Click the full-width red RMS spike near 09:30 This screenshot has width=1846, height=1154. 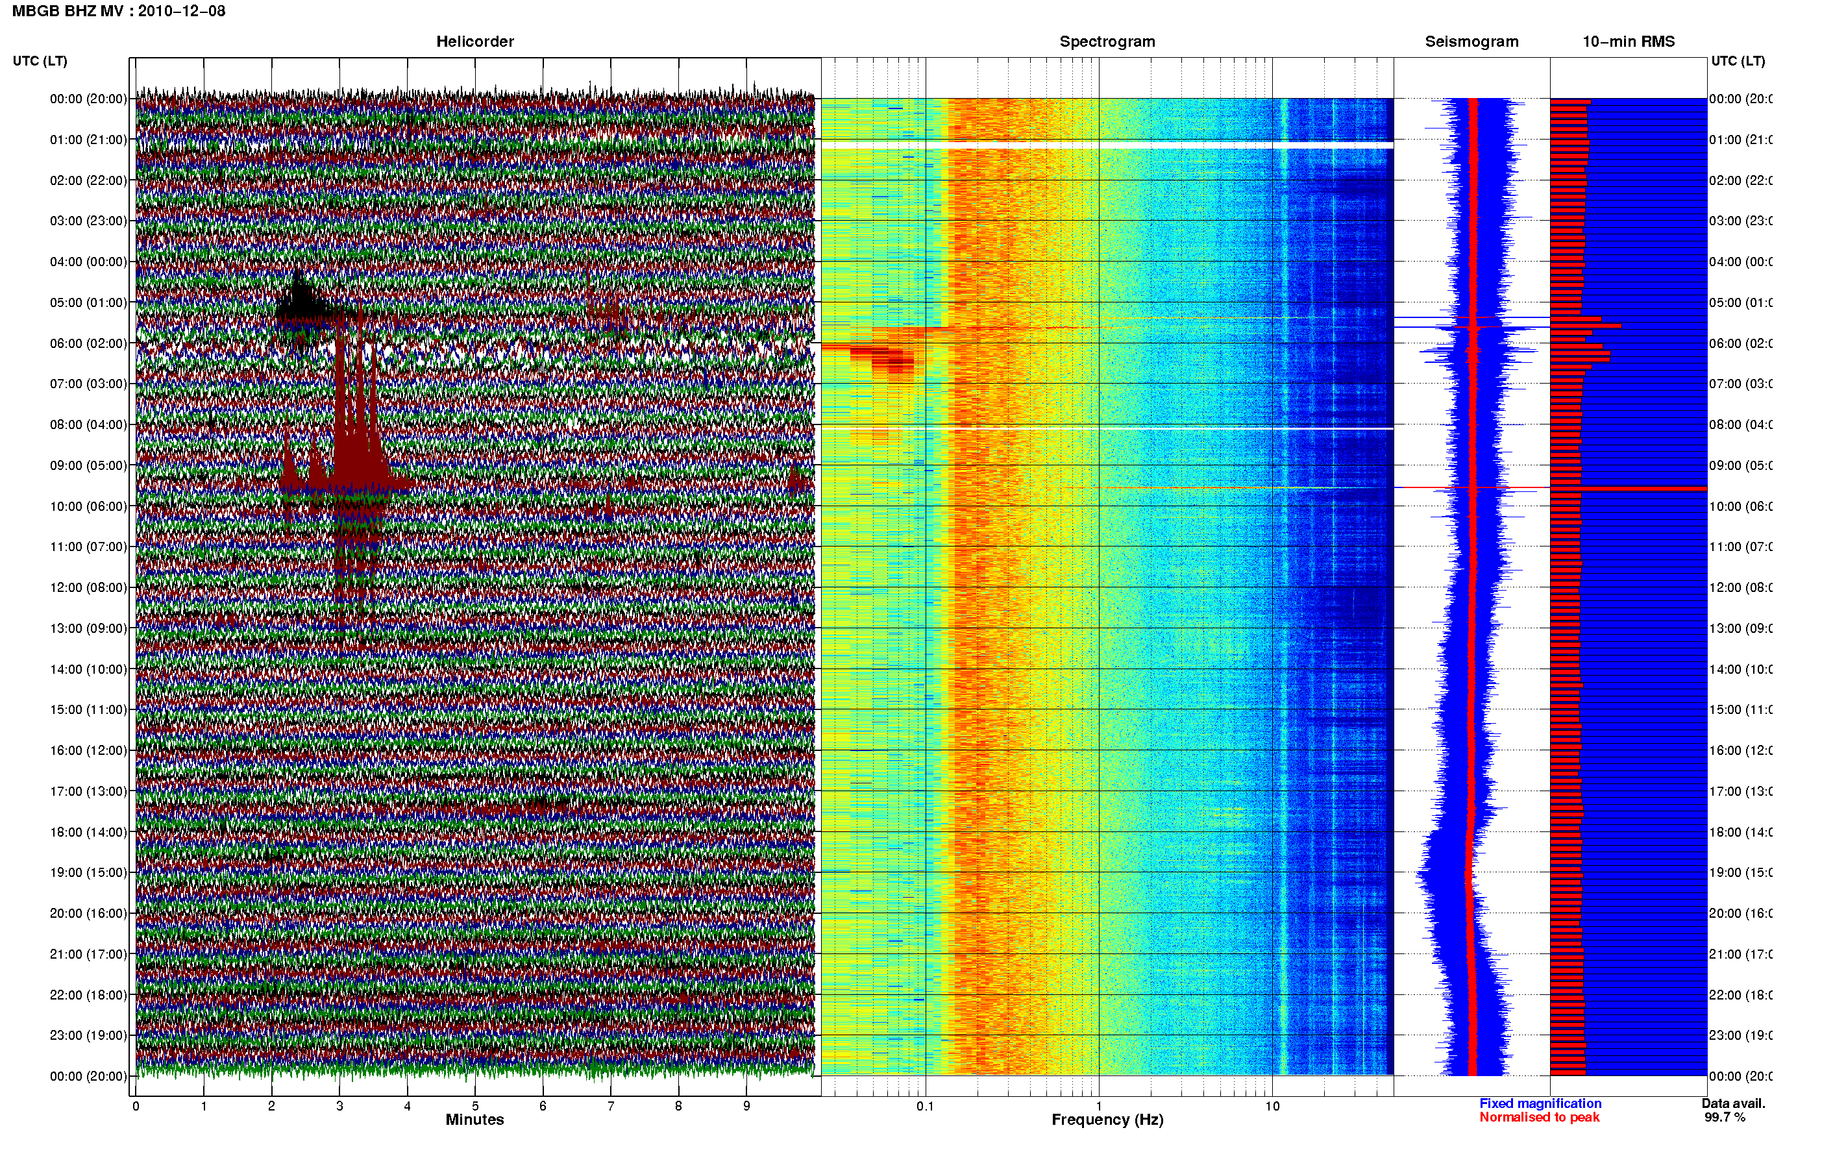(x=1628, y=487)
